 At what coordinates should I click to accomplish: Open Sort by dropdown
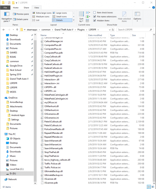pos(81,17)
